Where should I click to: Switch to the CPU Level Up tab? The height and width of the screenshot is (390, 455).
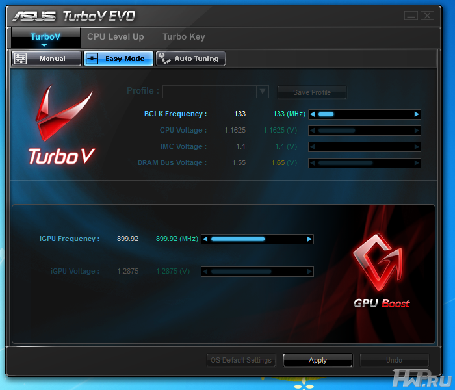pyautogui.click(x=116, y=37)
